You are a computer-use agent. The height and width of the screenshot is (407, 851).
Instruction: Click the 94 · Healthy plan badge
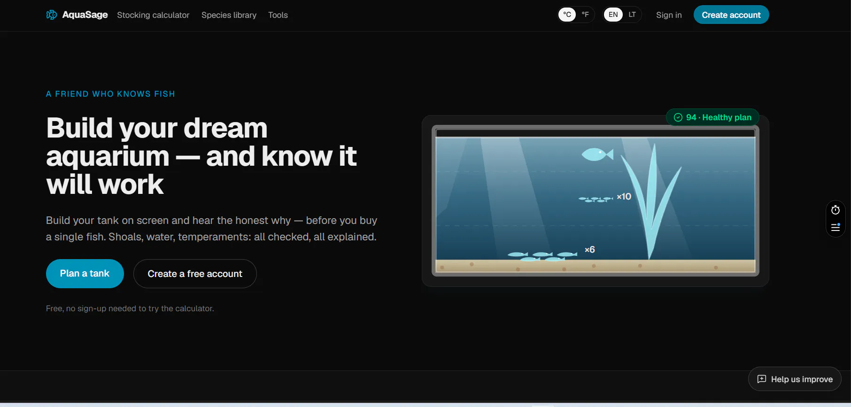(712, 117)
